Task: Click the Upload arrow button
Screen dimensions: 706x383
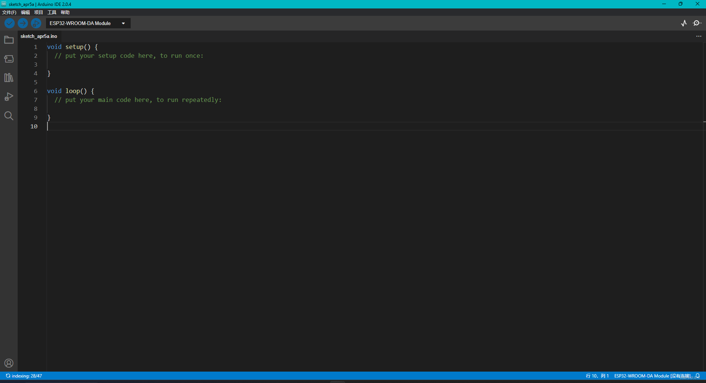Action: point(23,23)
